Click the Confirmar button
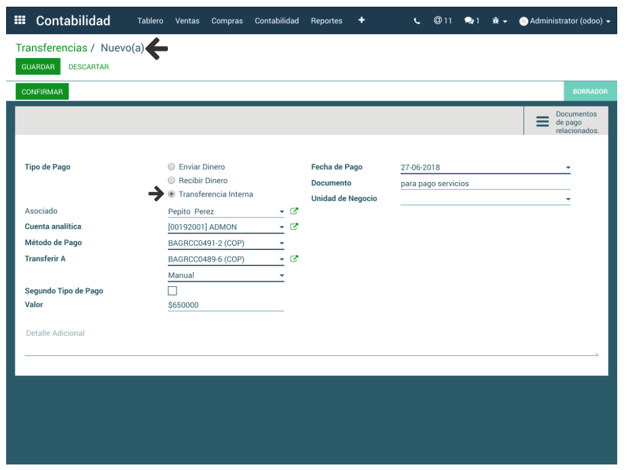Image resolution: width=627 pixels, height=470 pixels. (42, 92)
